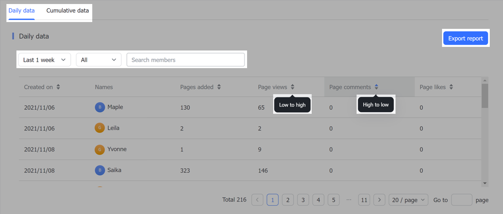This screenshot has width=503, height=214.
Task: Click Leila's orange avatar icon
Action: [x=99, y=128]
